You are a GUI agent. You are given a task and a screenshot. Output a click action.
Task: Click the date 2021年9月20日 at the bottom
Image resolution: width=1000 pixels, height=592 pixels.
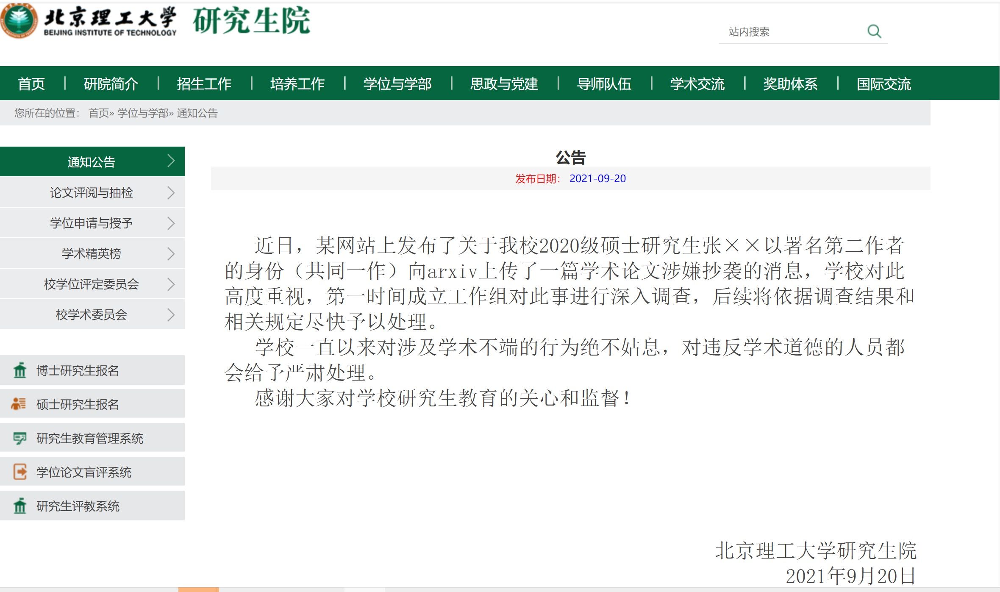pyautogui.click(x=851, y=576)
